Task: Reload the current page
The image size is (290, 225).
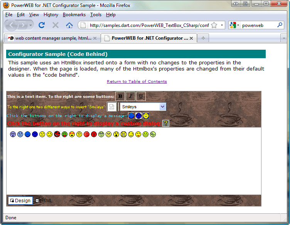Action: [42, 25]
